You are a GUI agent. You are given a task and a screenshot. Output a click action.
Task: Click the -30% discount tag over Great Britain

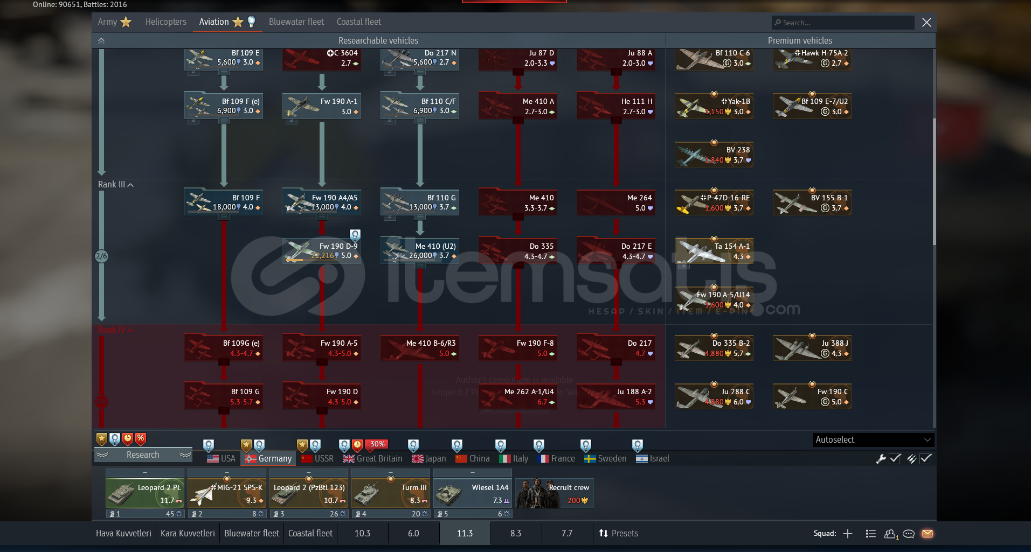377,444
